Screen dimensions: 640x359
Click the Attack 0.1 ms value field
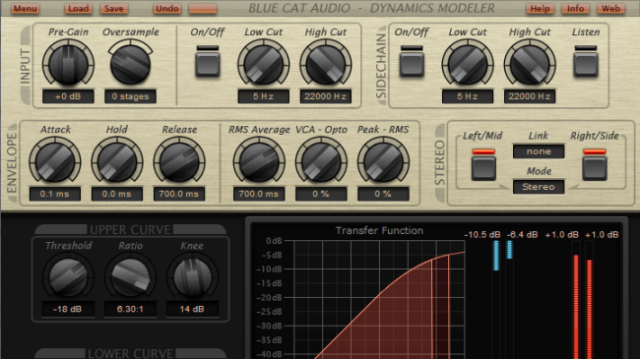pyautogui.click(x=55, y=194)
